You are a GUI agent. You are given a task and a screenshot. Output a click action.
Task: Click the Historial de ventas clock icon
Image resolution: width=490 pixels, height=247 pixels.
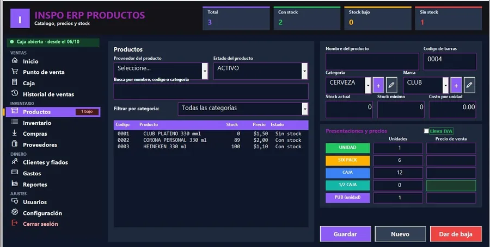[15, 93]
